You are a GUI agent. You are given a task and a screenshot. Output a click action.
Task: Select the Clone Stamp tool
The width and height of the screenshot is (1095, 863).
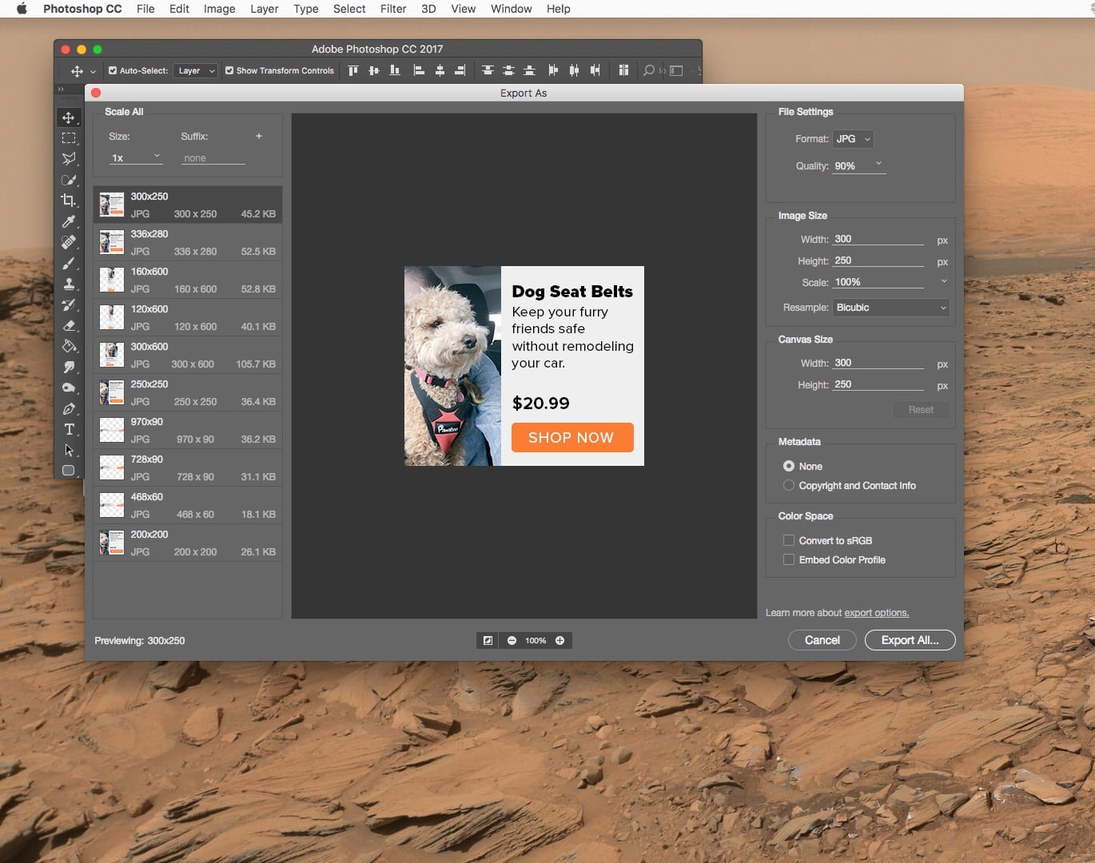[x=69, y=284]
